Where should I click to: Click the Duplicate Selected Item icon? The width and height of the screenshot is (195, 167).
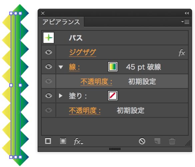click(x=157, y=141)
